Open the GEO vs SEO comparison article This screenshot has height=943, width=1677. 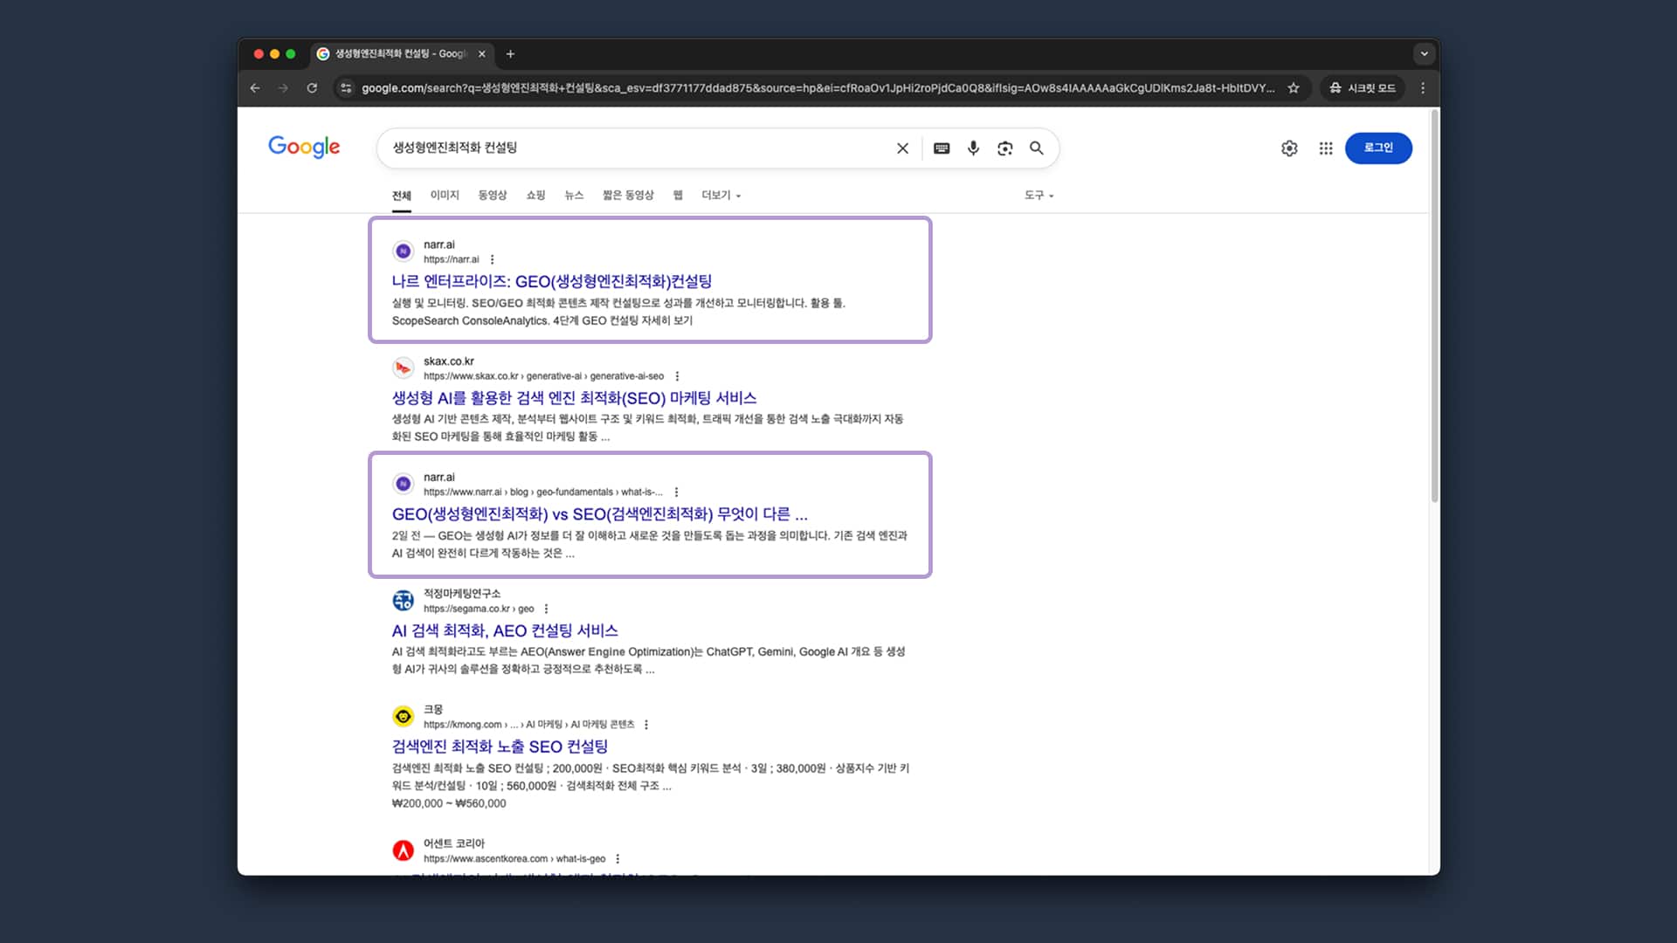click(x=599, y=514)
